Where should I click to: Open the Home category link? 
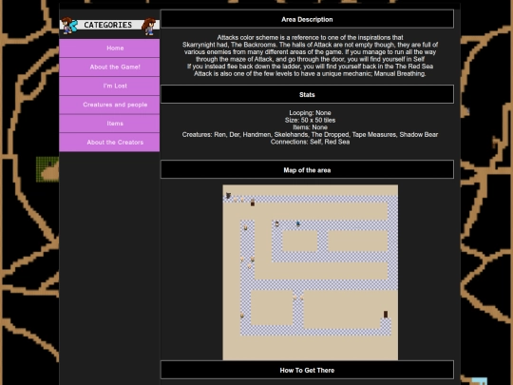109,48
